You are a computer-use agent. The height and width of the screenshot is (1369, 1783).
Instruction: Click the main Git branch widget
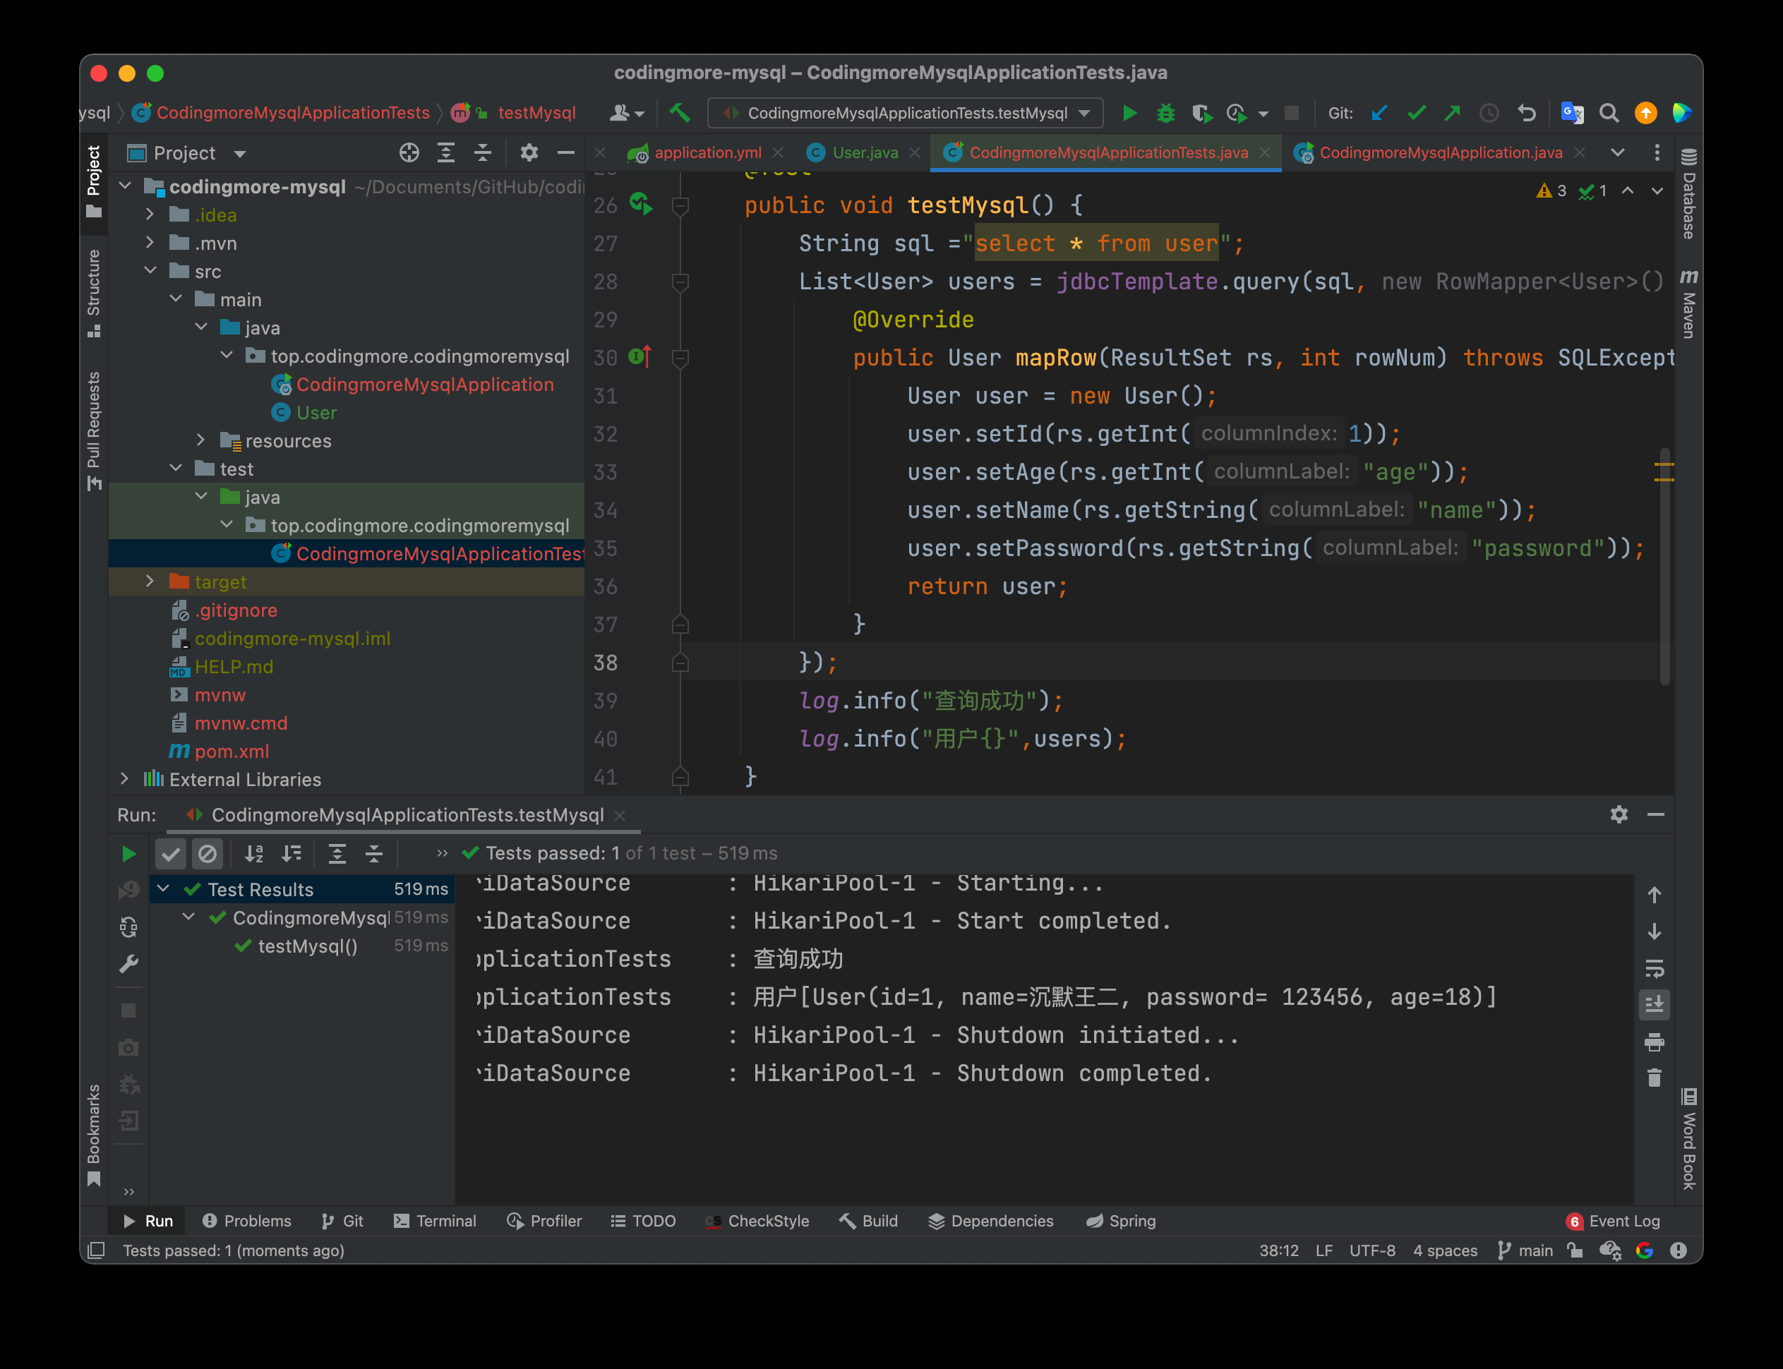[1525, 1250]
